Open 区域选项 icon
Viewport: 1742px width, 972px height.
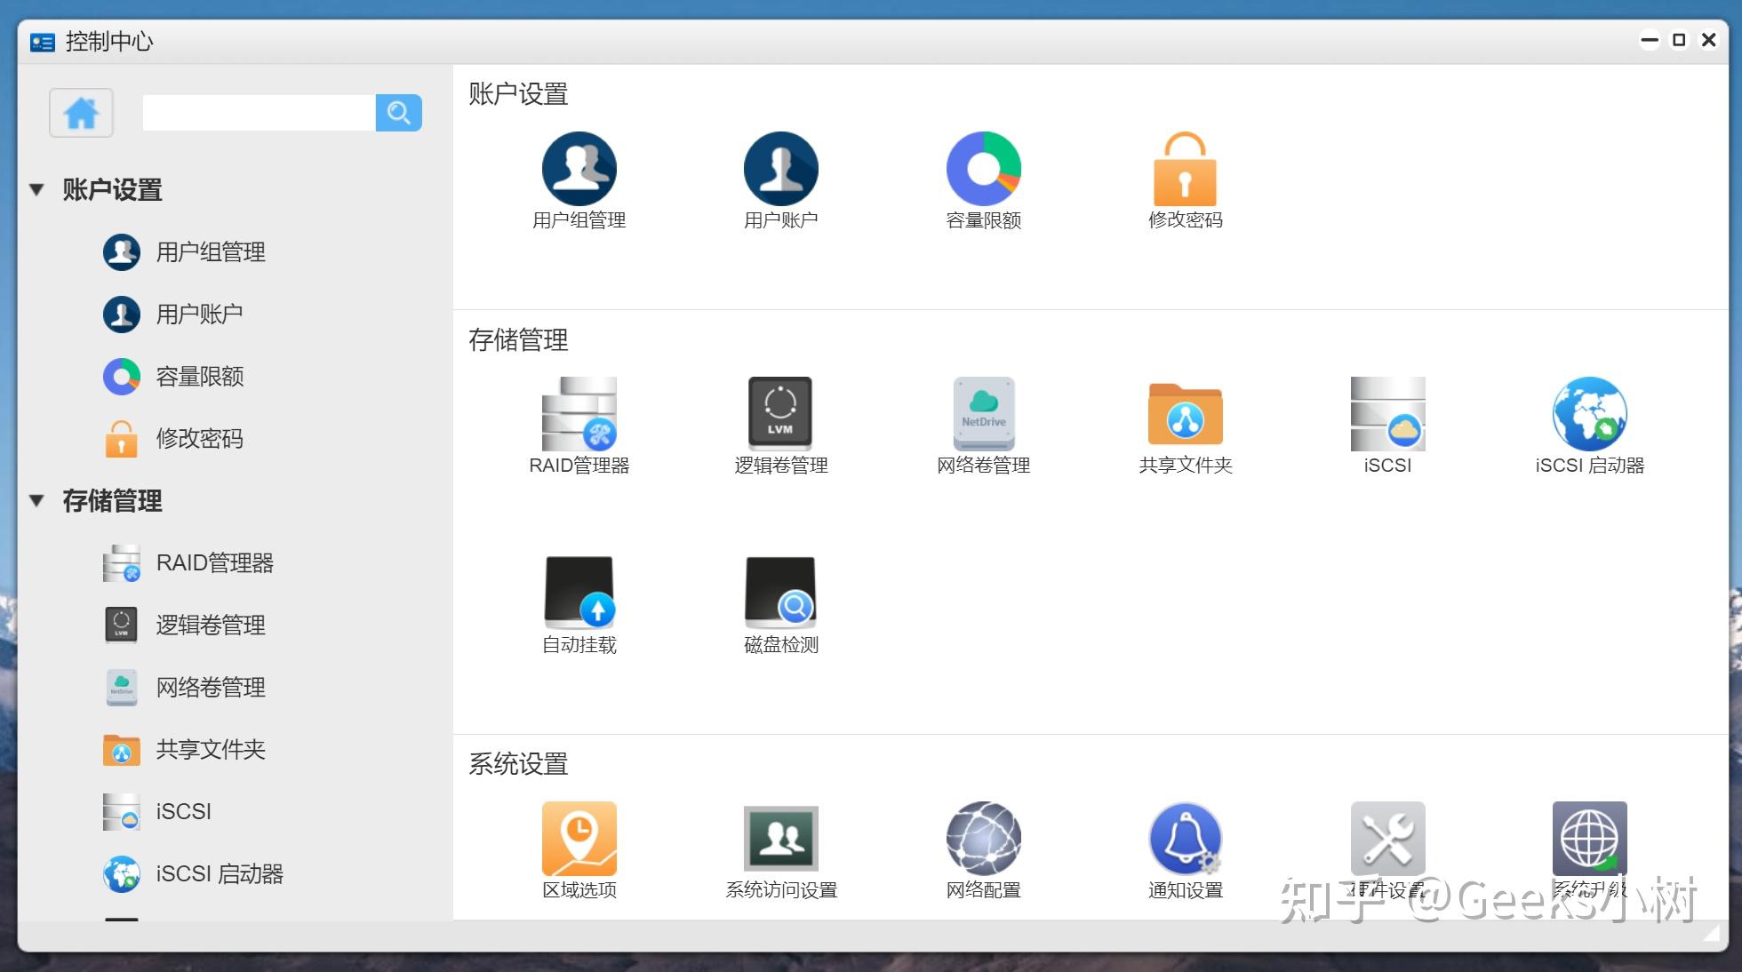coord(579,839)
